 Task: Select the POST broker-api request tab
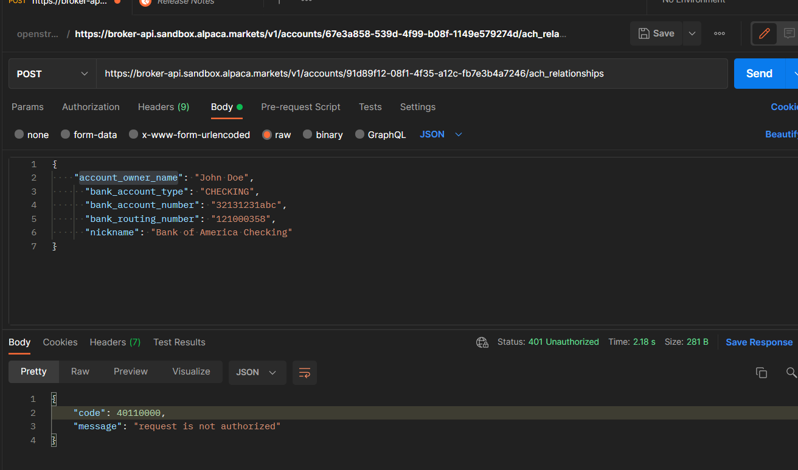click(66, 2)
